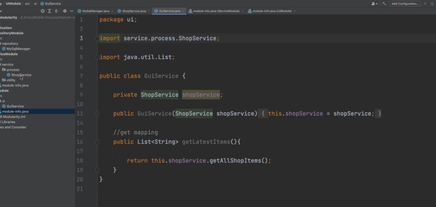Viewport: 436px width, 207px height.
Task: Open the dropdown arrow beside the profile icon
Action: (377, 4)
